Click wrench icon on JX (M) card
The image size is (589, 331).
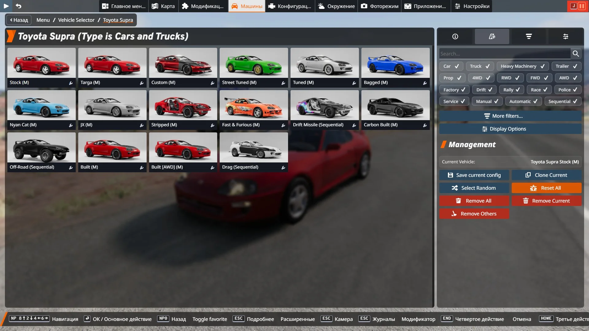142,125
